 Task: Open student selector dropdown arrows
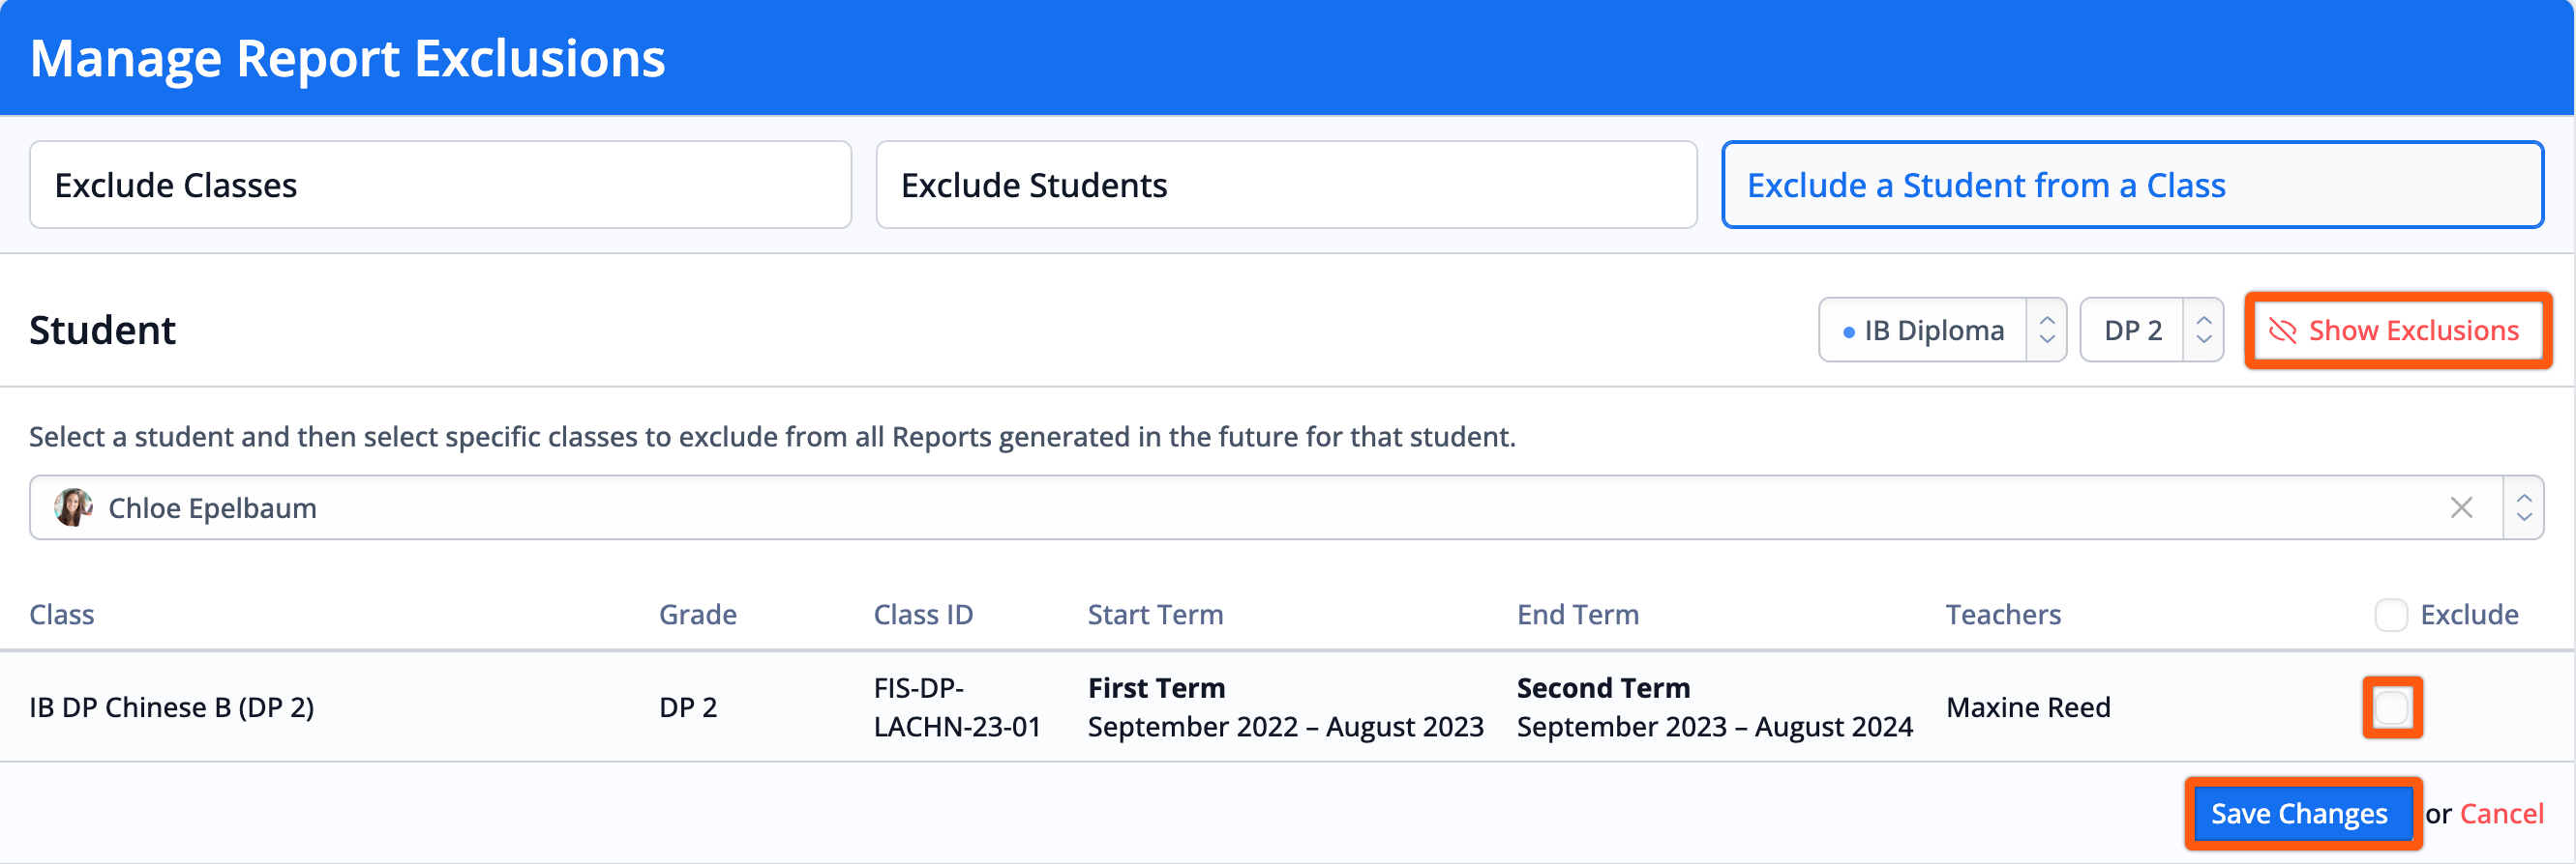[2523, 507]
